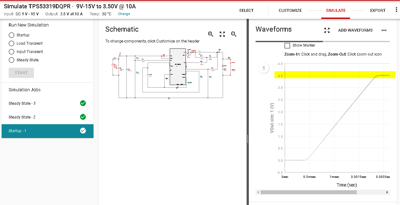Image resolution: width=400 pixels, height=205 pixels.
Task: Click the Change link to edit operating conditions
Action: click(124, 14)
